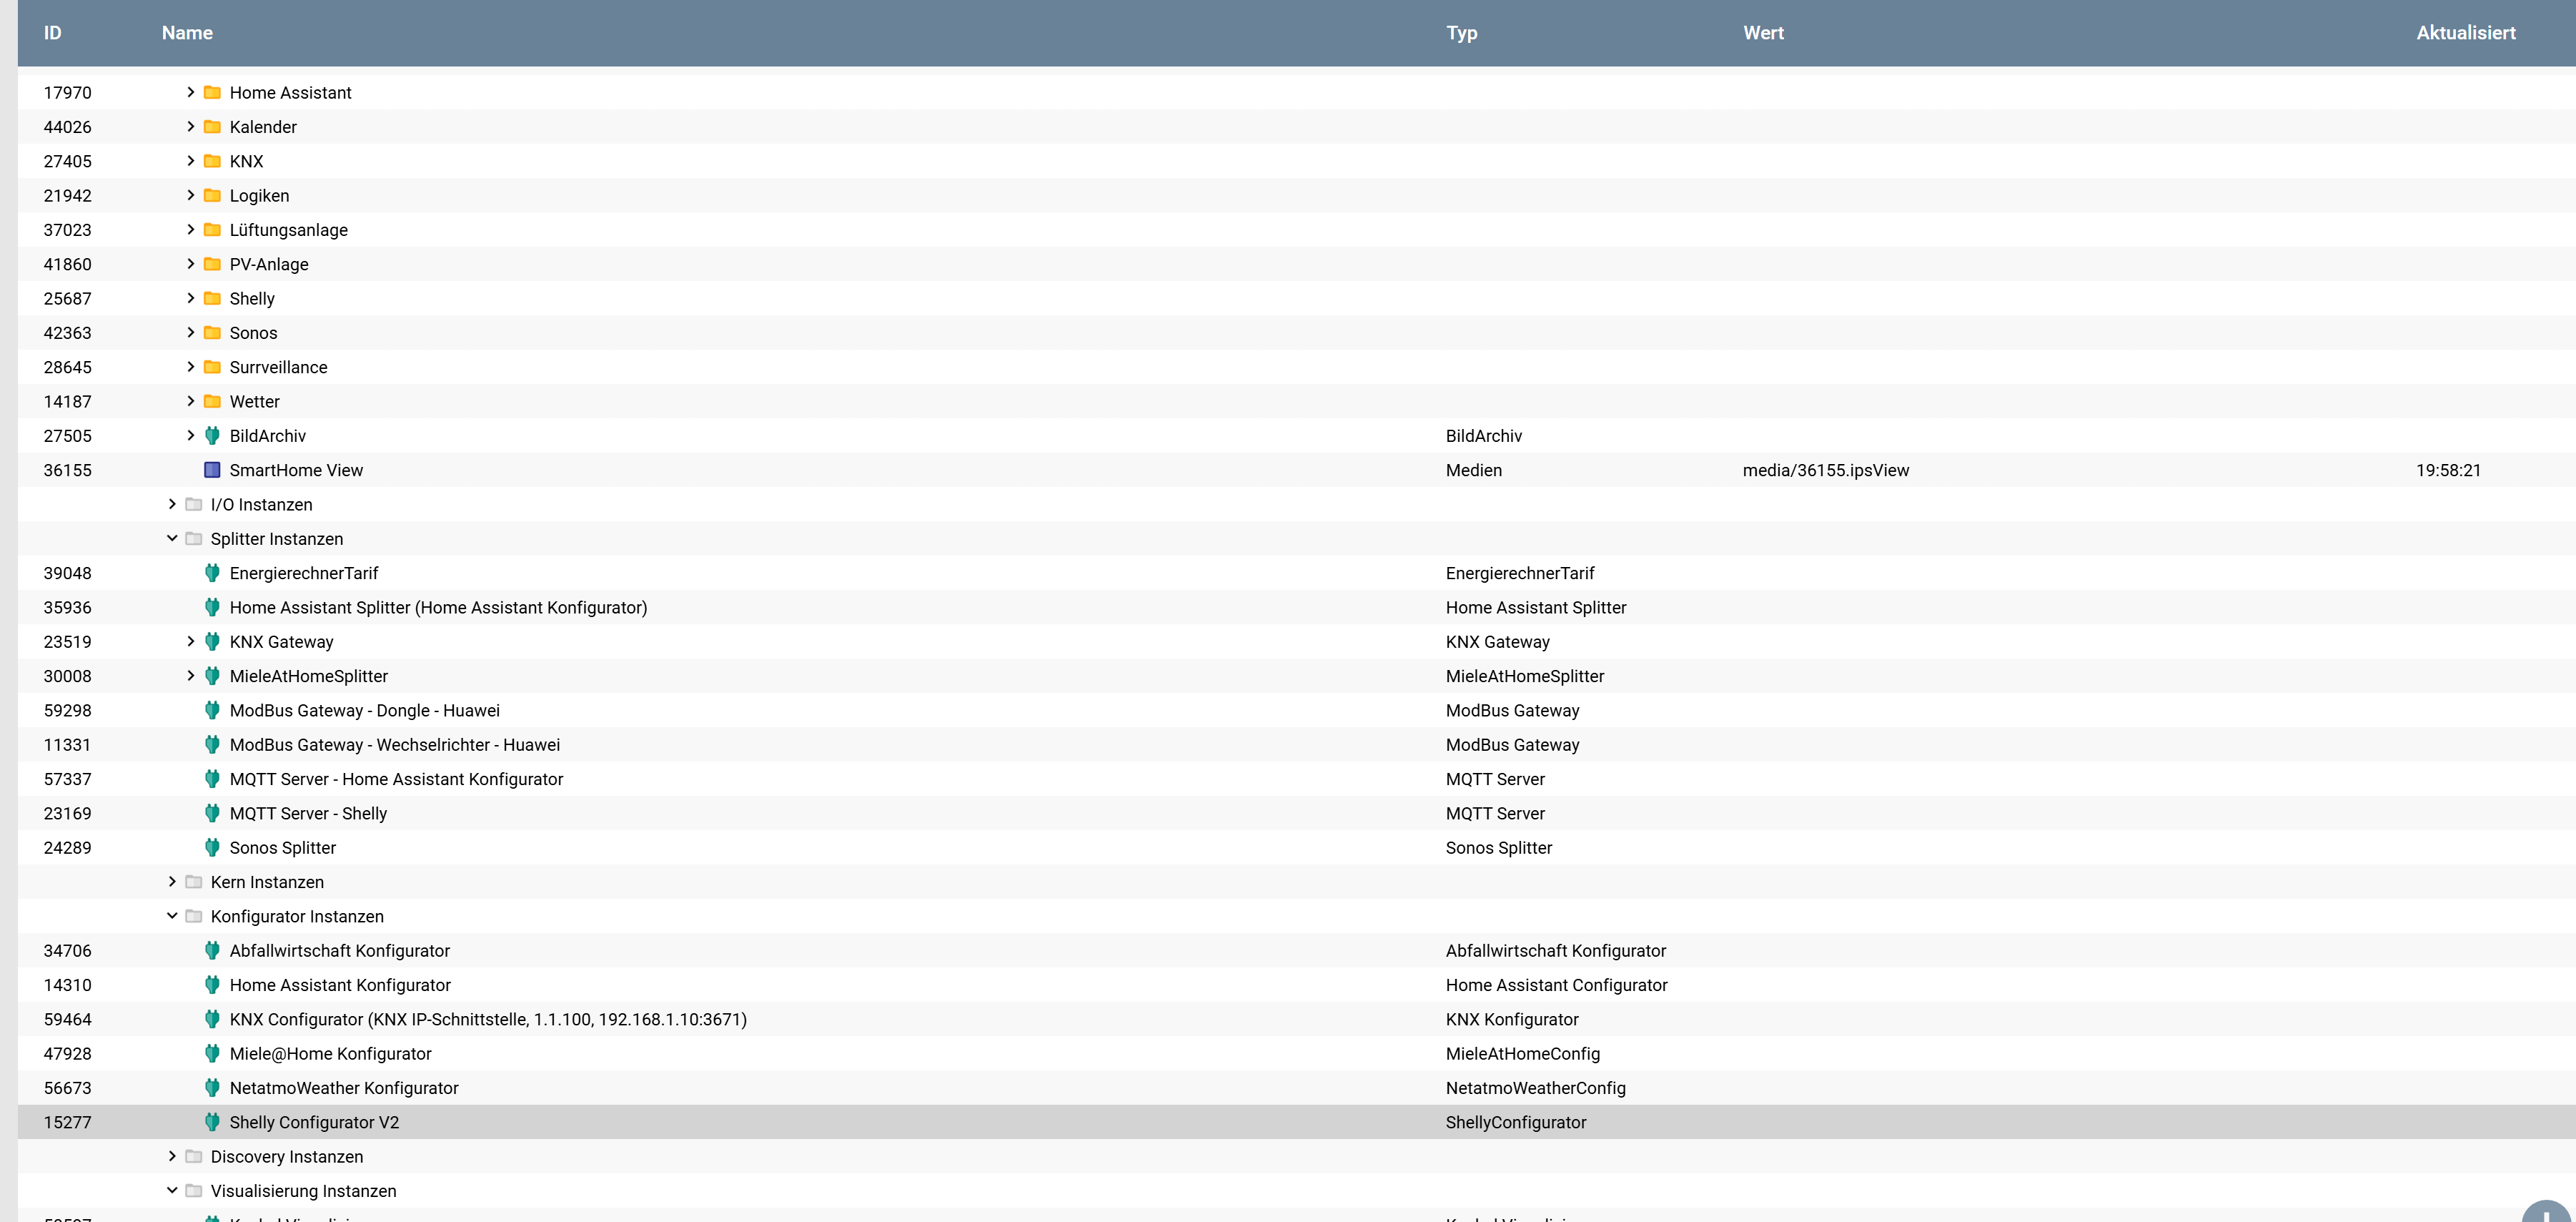Image resolution: width=2576 pixels, height=1222 pixels.
Task: Expand the I/O Instanzen group
Action: pos(172,504)
